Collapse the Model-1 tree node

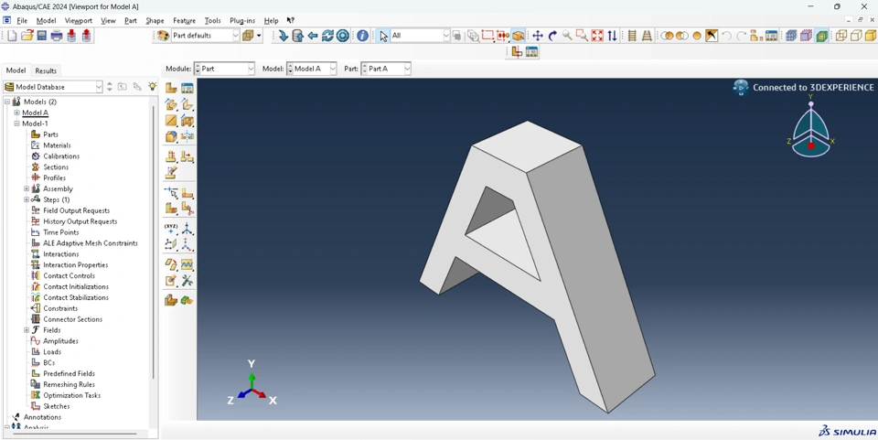point(16,123)
